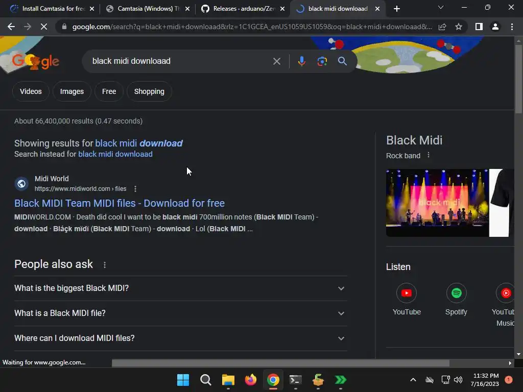Search instead for 'black midi downloaad'
The width and height of the screenshot is (523, 392).
(115, 154)
